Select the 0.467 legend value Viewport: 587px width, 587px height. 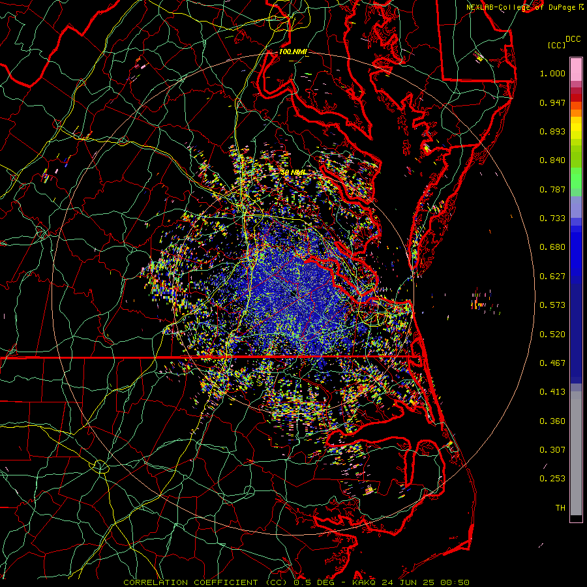(552, 363)
